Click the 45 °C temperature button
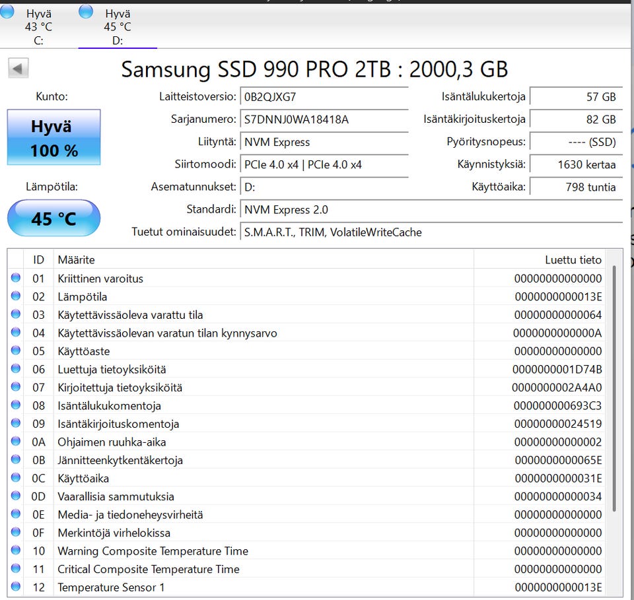The image size is (634, 600). click(53, 218)
